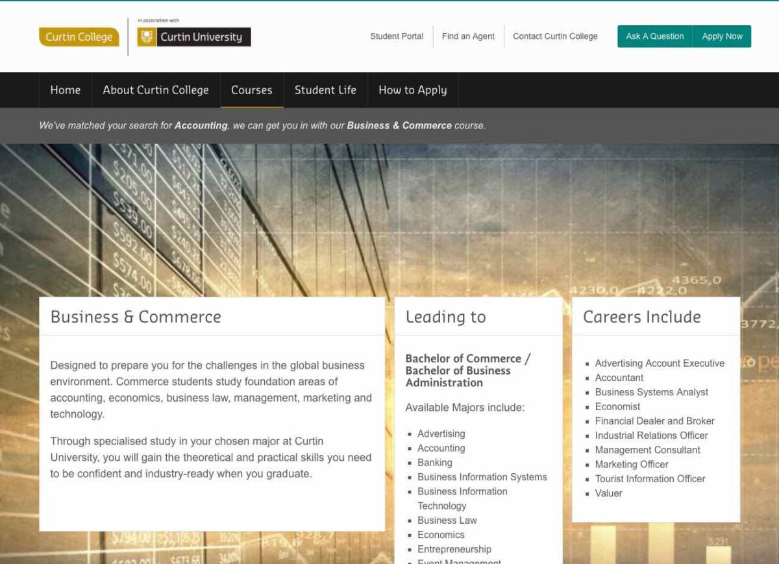Click Business Information Systems in majors list
Viewport: 779px width, 564px height.
[x=482, y=477]
